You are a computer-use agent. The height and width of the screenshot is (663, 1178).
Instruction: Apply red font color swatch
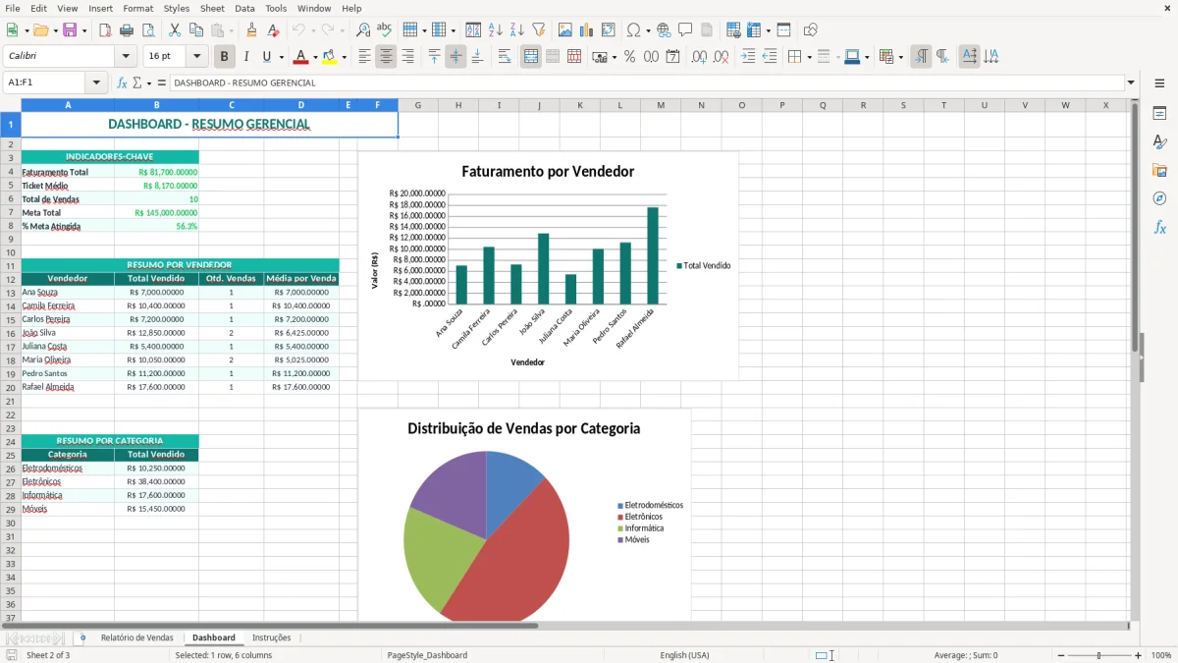tap(301, 57)
